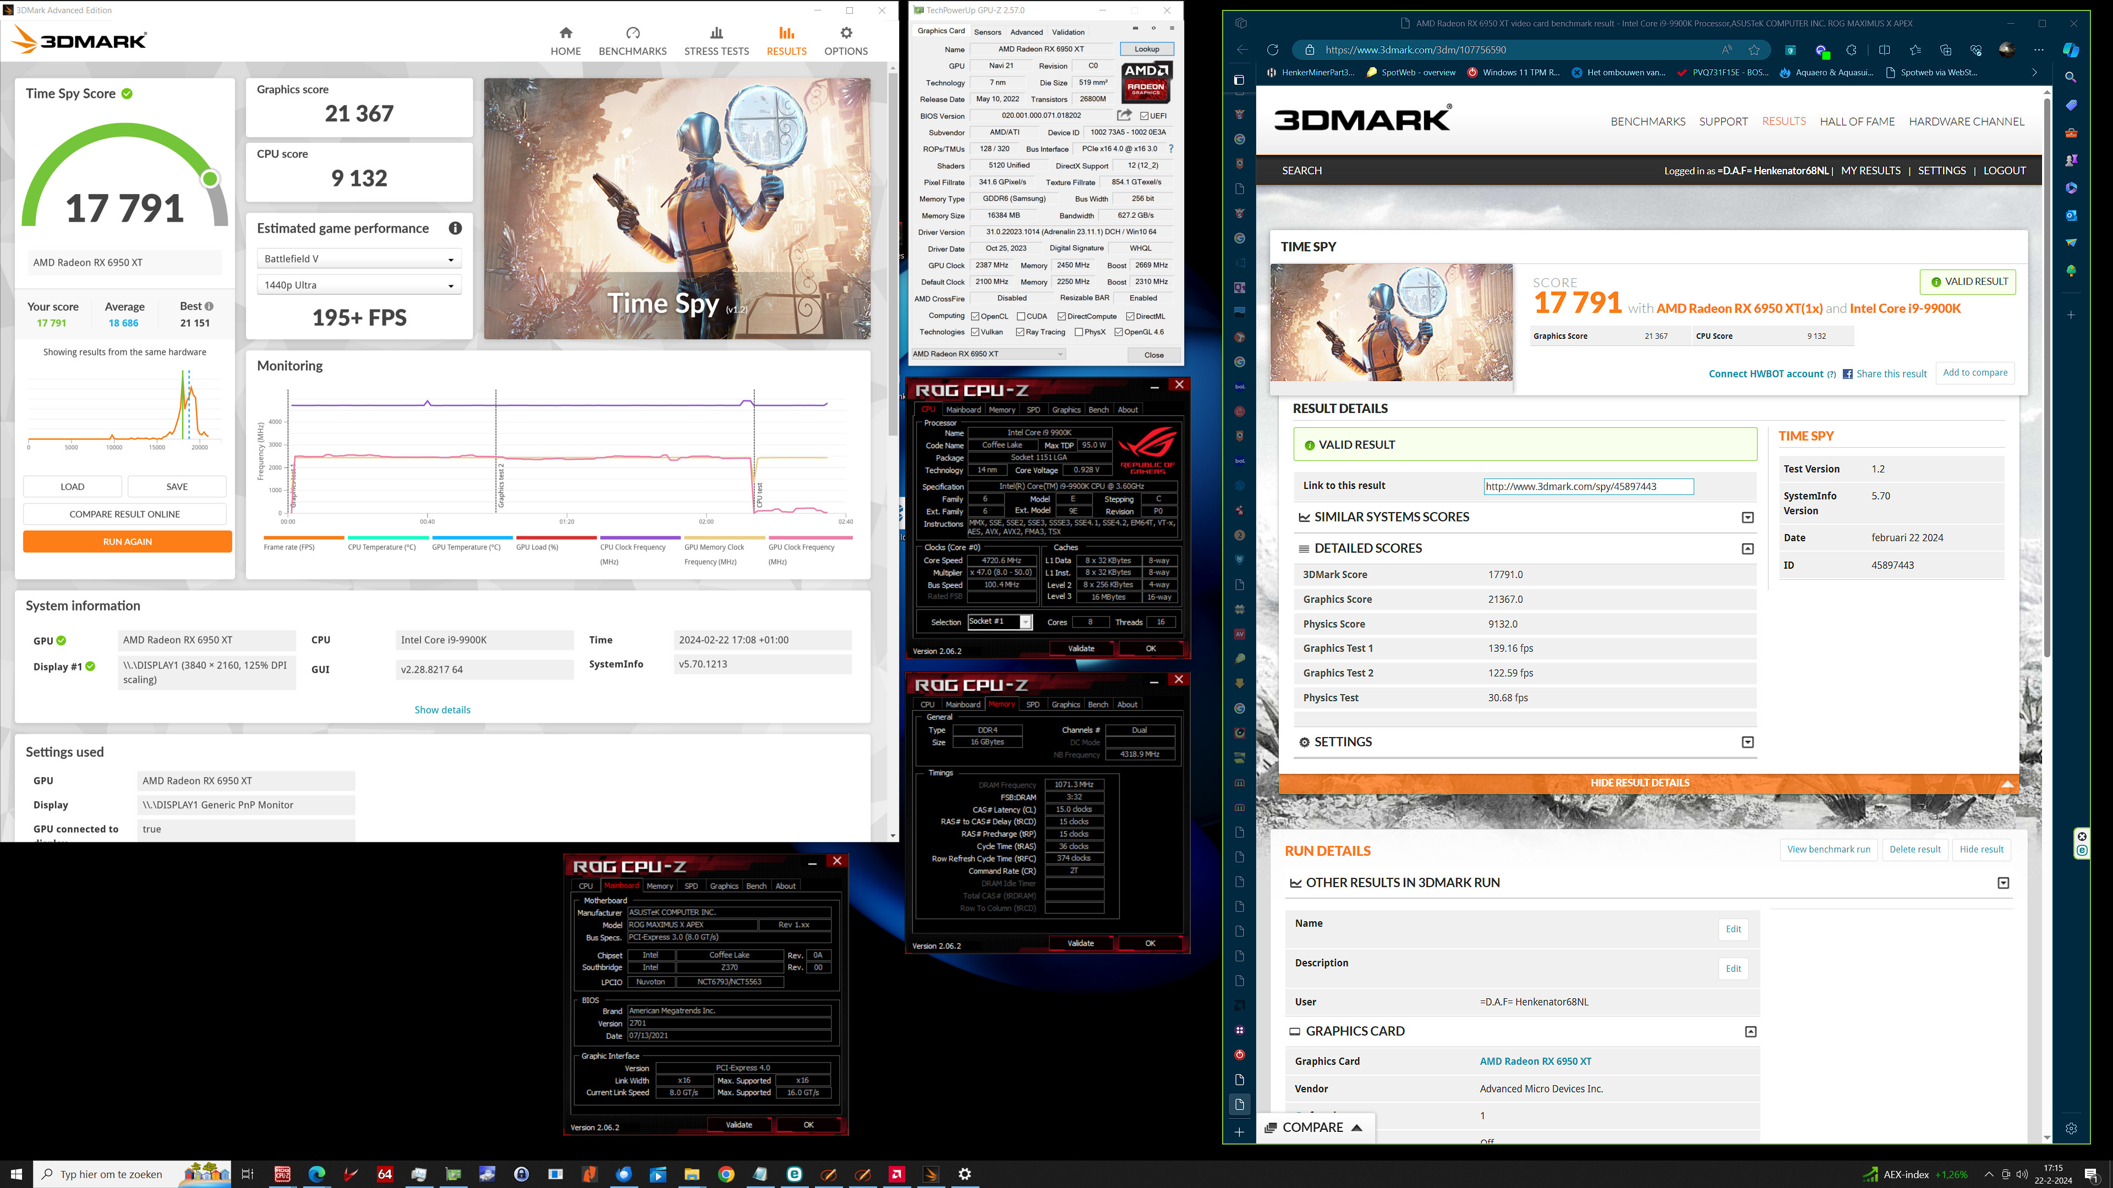Click Lookup button in GPU-Z
Screen dimensions: 2113x1188
click(1147, 49)
